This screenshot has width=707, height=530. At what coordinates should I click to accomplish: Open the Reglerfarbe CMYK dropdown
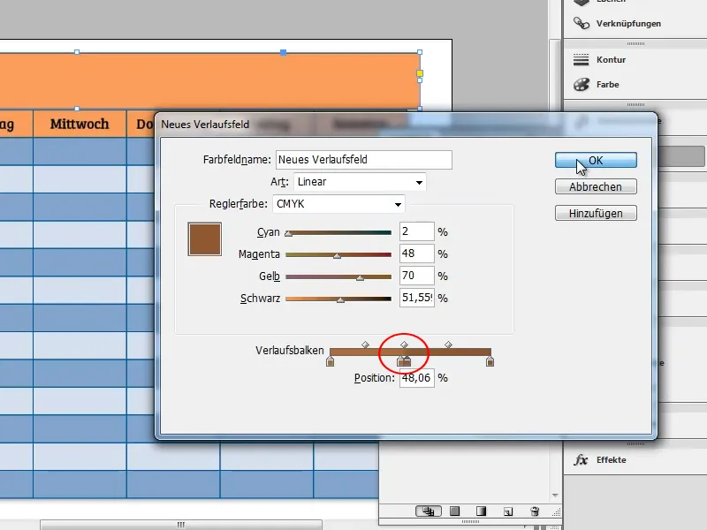pyautogui.click(x=338, y=204)
